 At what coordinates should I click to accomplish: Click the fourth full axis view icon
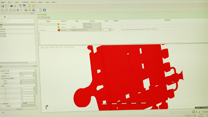tap(14, 10)
